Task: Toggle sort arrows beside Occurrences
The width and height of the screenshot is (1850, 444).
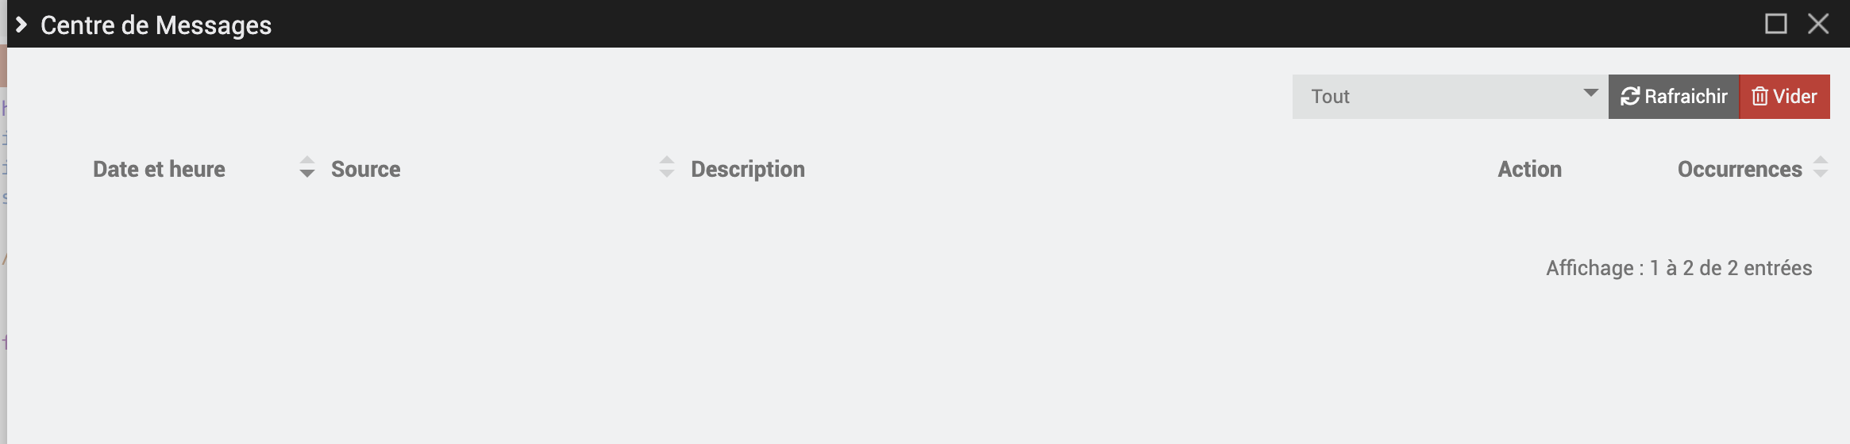Action: point(1821,167)
